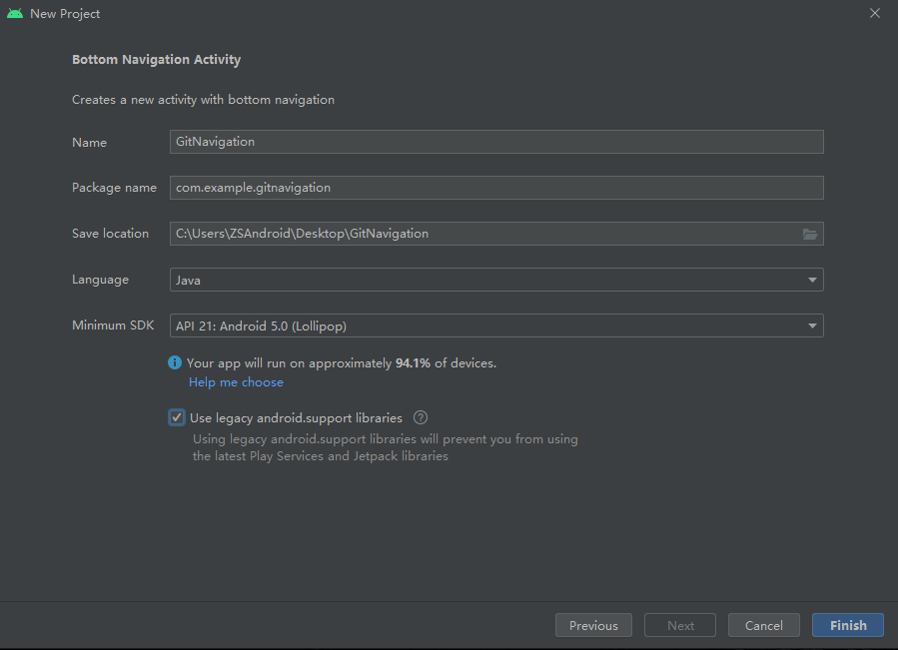Click the Language dropdown arrow icon
898x650 pixels.
[x=812, y=280]
